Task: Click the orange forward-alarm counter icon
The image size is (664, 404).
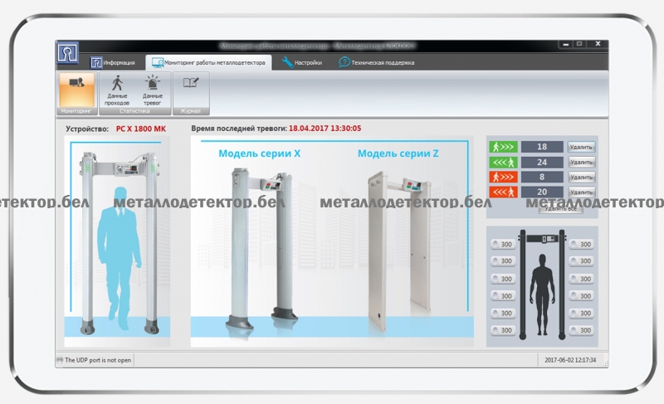Action: coord(503,177)
